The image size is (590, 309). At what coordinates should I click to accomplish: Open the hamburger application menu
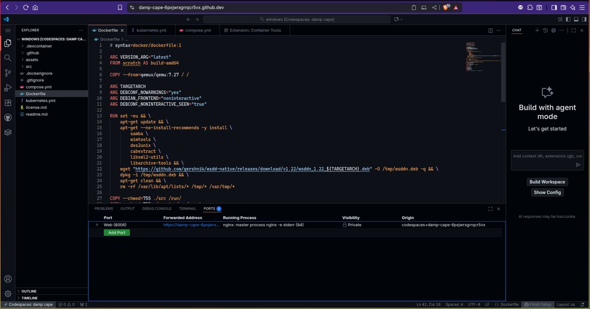click(8, 30)
